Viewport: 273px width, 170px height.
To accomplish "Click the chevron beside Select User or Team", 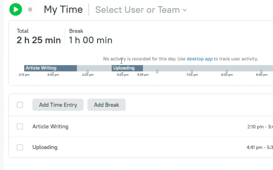I will 185,10.
